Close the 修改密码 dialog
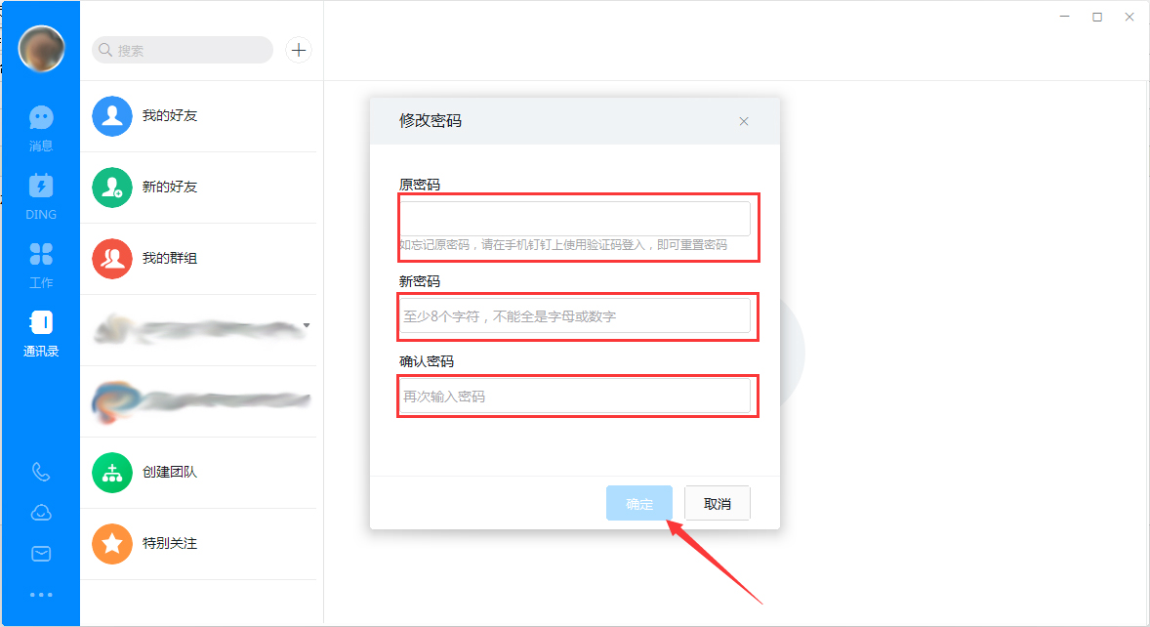Viewport: 1150px width, 627px height. [x=743, y=121]
